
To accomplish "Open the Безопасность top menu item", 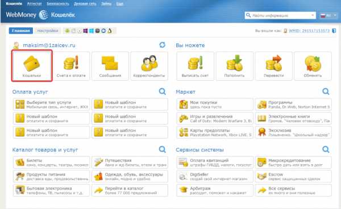I will pos(58,4).
